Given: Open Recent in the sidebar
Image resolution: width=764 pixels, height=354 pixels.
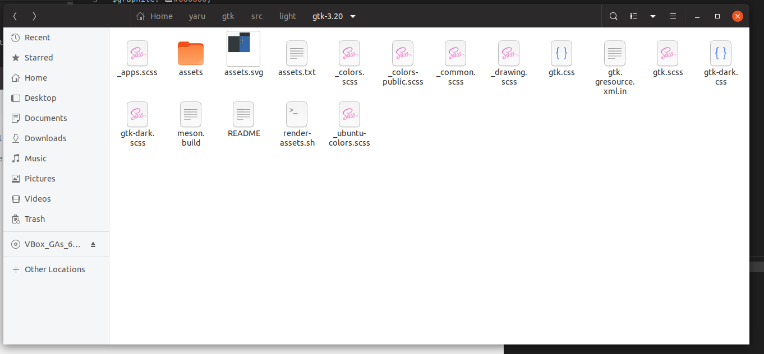Looking at the screenshot, I should 56,38.
